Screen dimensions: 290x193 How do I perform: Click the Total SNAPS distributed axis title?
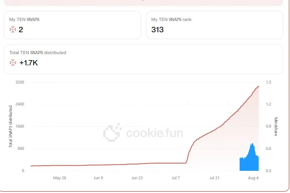click(11, 126)
